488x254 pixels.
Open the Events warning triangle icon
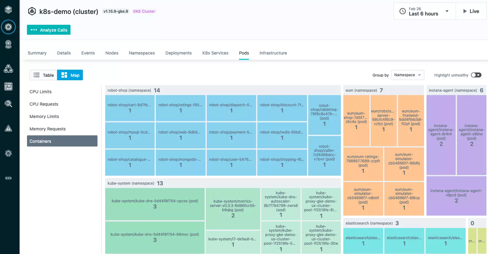(x=8, y=128)
